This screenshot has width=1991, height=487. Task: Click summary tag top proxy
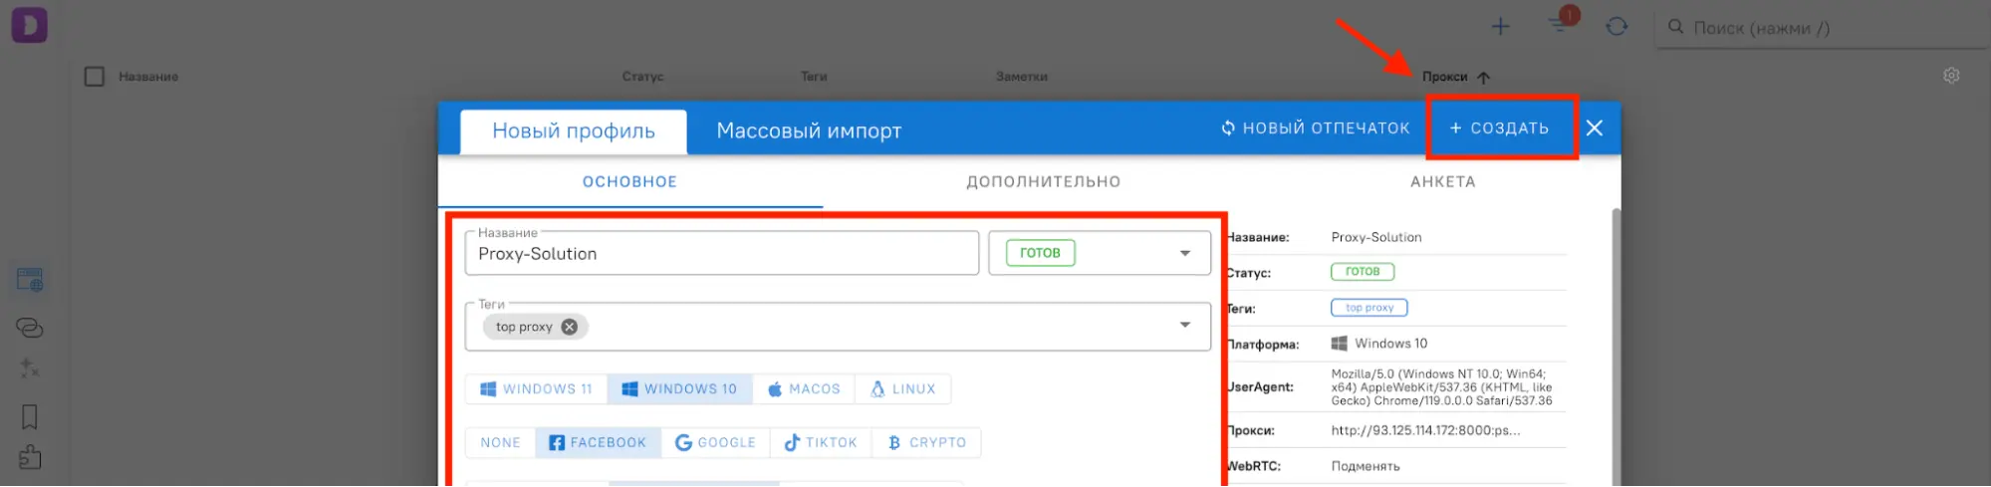pos(1369,308)
